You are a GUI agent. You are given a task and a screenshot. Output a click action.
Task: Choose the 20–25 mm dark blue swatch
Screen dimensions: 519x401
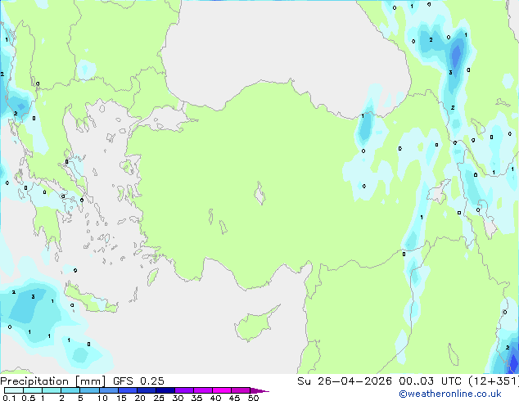pos(146,390)
